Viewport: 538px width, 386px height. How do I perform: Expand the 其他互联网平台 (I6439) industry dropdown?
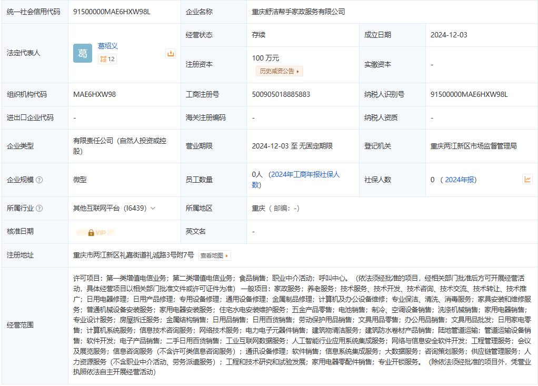[153, 208]
